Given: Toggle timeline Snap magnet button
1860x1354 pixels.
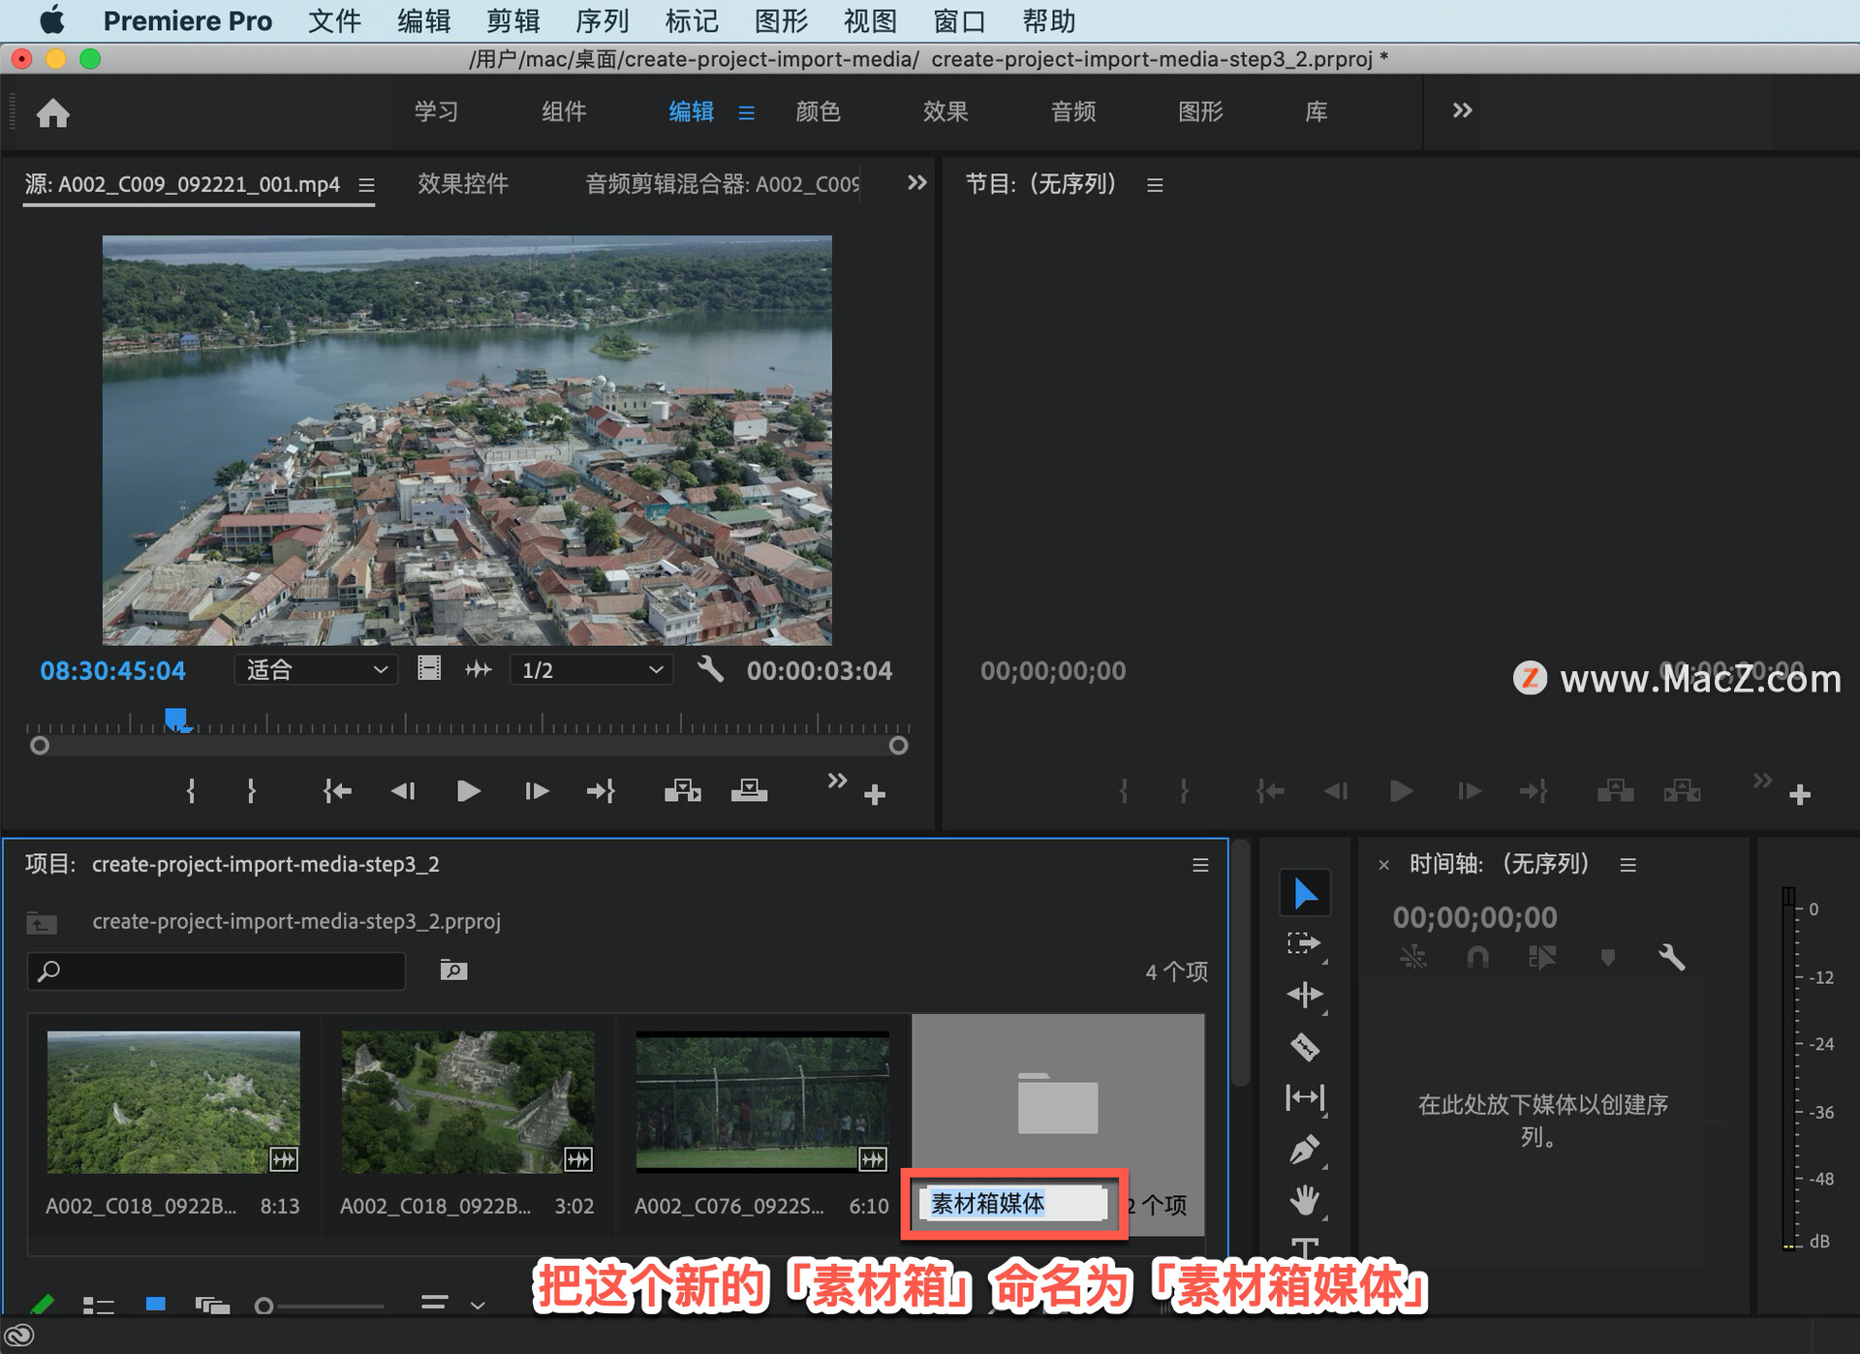Looking at the screenshot, I should 1477,958.
